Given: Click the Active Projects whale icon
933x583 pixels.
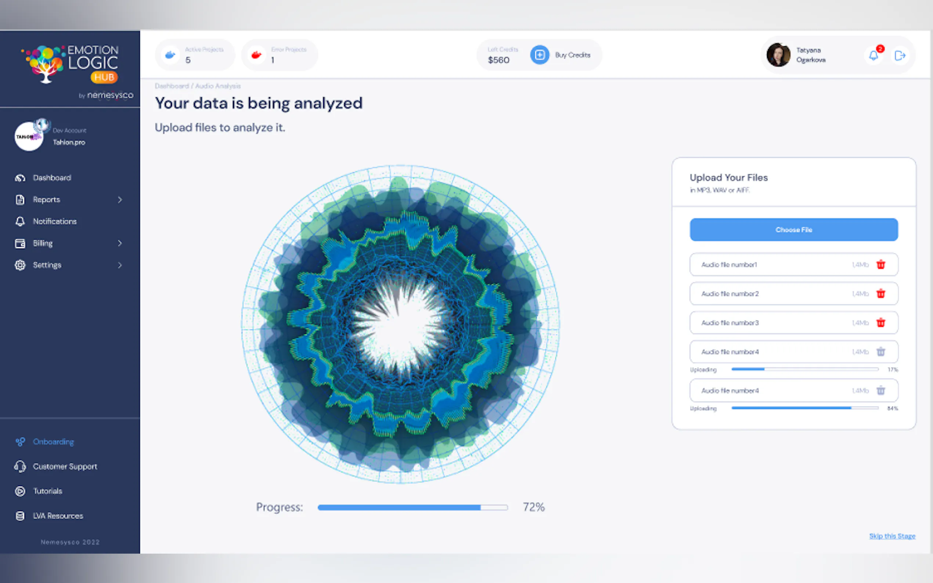Looking at the screenshot, I should 170,55.
